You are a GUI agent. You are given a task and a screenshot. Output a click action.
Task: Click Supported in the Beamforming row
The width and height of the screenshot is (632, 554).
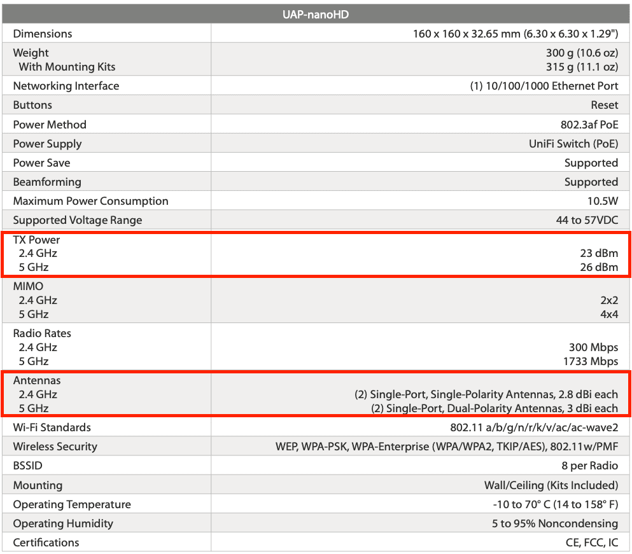pyautogui.click(x=591, y=182)
